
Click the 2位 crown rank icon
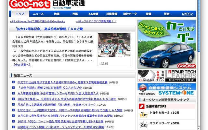pyautogui.click(x=143, y=124)
